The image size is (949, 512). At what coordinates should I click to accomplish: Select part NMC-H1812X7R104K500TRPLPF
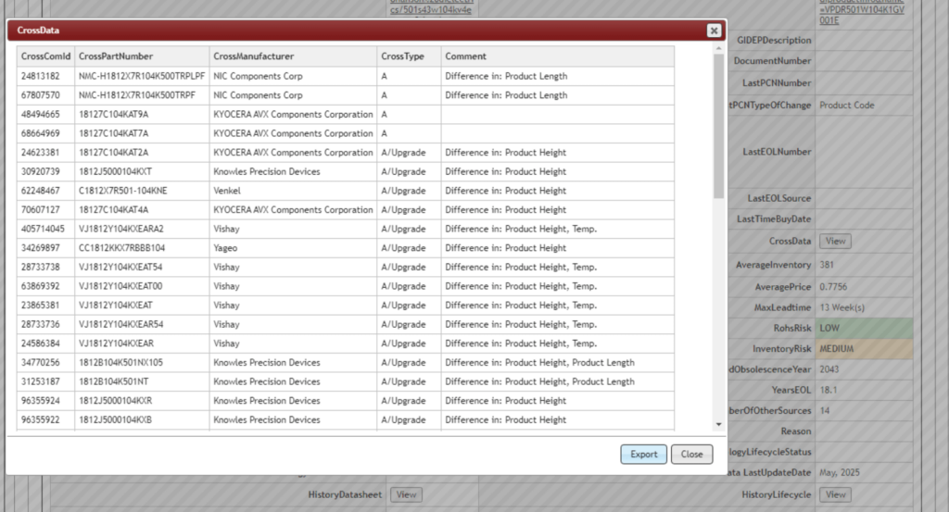pyautogui.click(x=142, y=76)
